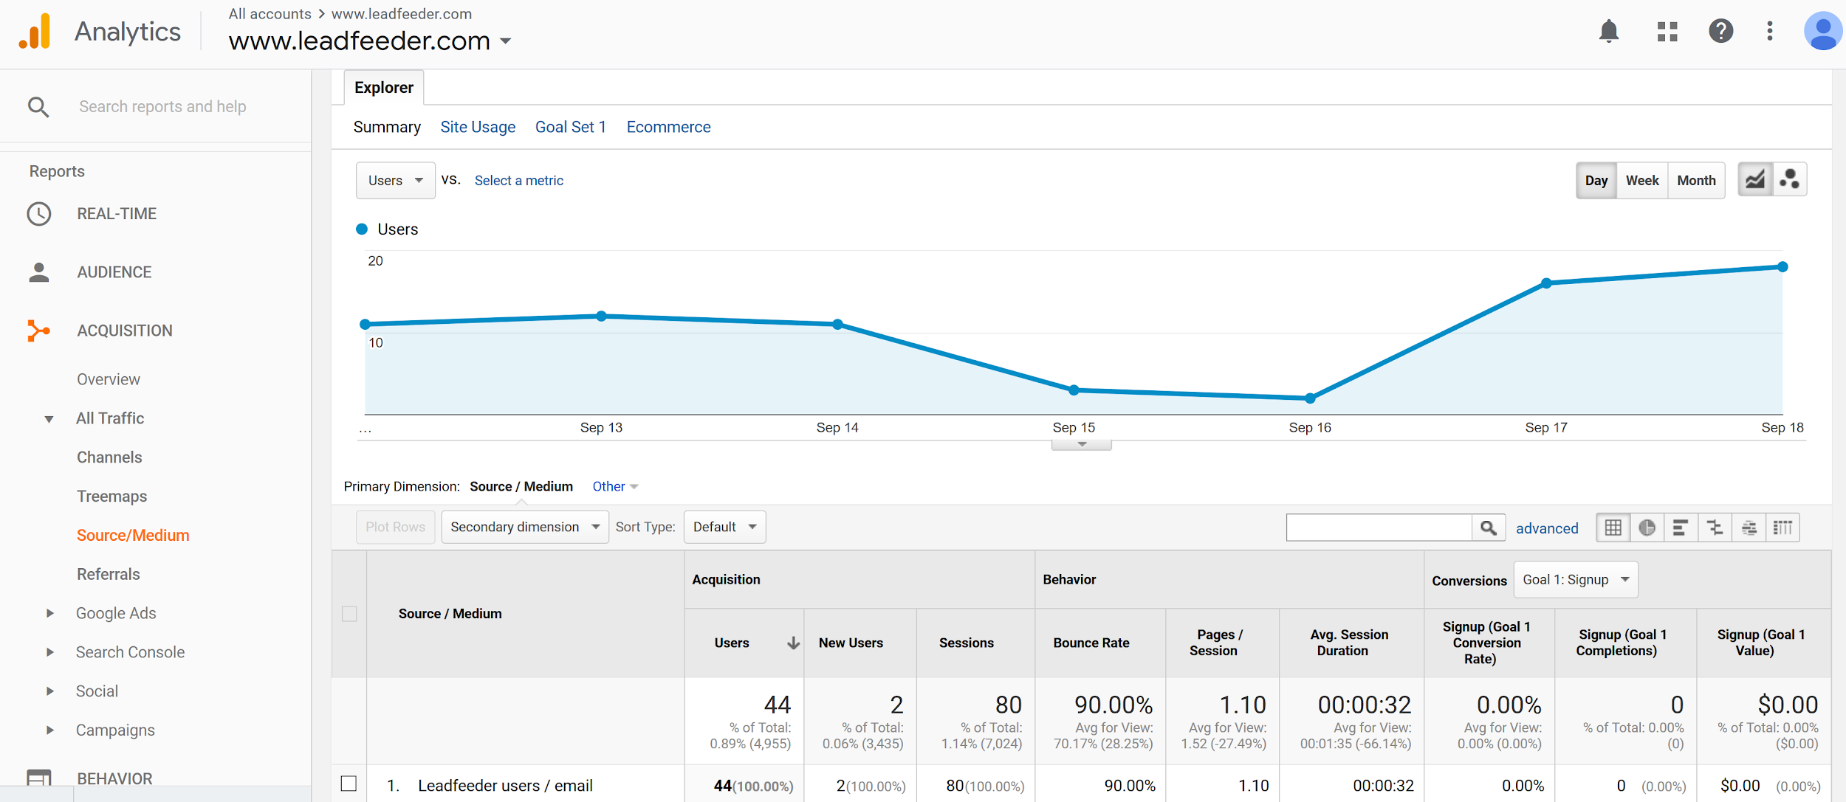Click the chart annotations drawer arrow

pyautogui.click(x=1082, y=445)
